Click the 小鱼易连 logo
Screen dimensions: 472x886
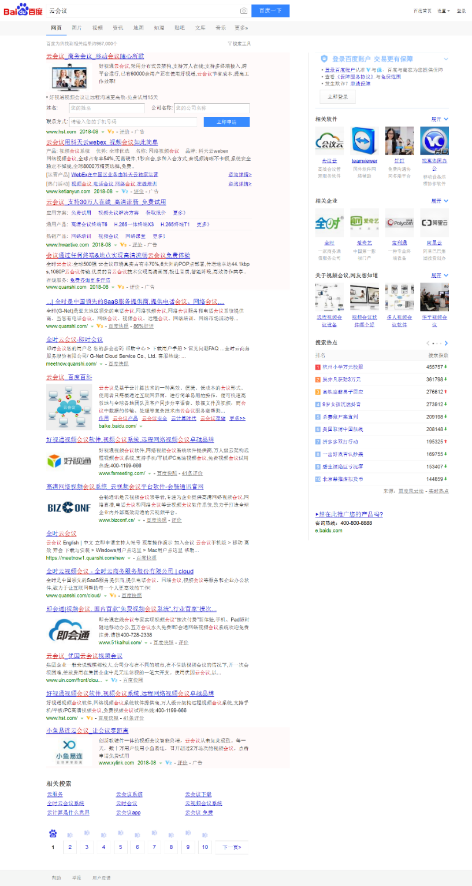69,751
